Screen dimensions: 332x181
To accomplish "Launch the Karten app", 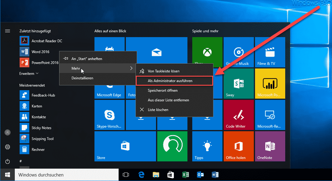I will (x=31, y=106).
